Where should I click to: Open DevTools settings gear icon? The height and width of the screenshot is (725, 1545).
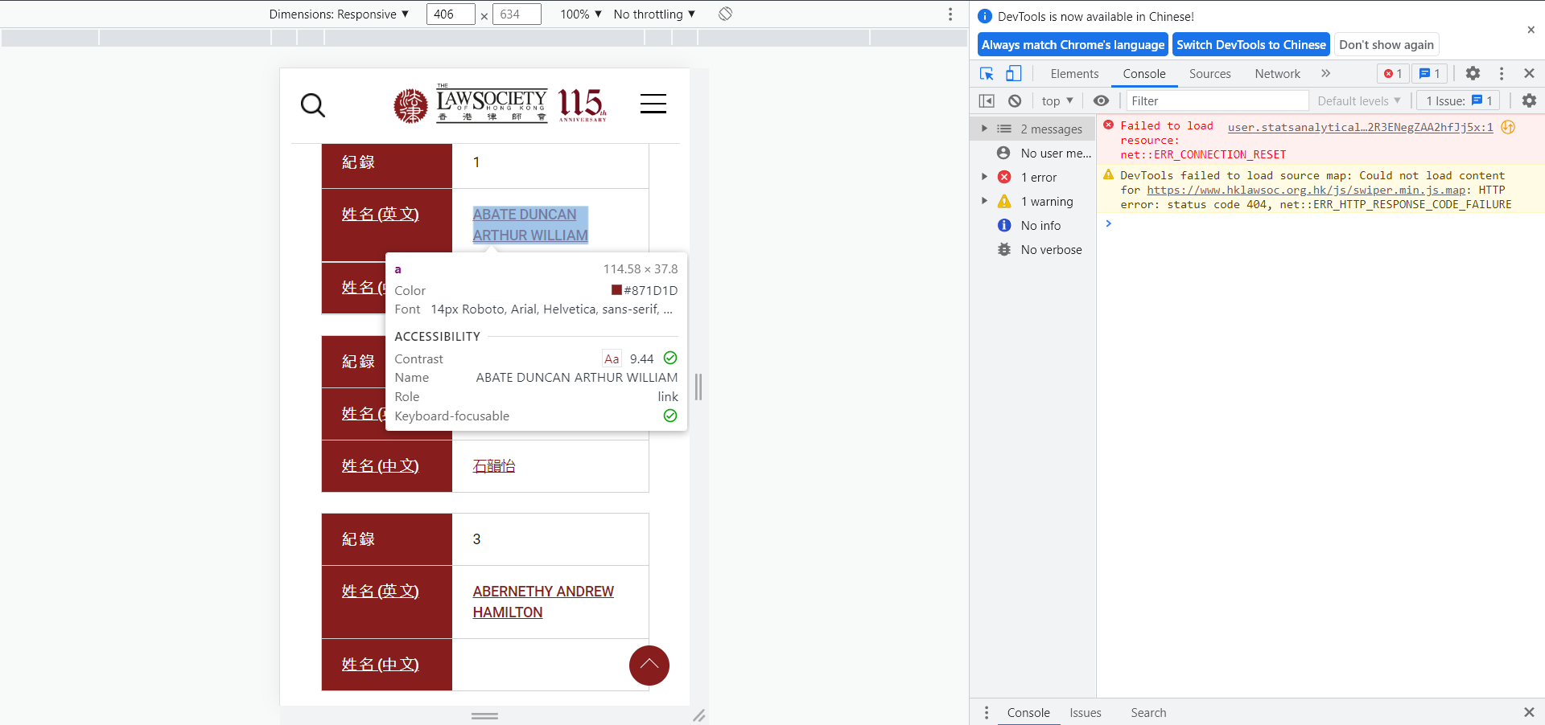pyautogui.click(x=1473, y=73)
